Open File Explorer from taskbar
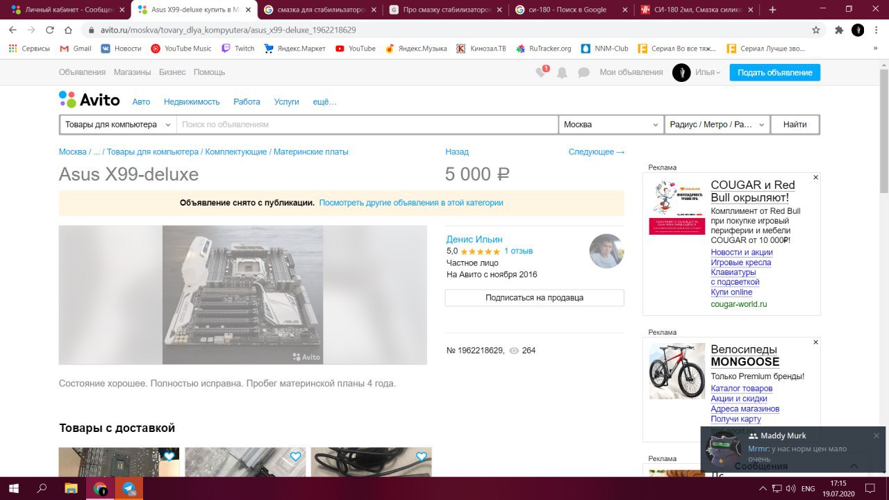 (71, 488)
